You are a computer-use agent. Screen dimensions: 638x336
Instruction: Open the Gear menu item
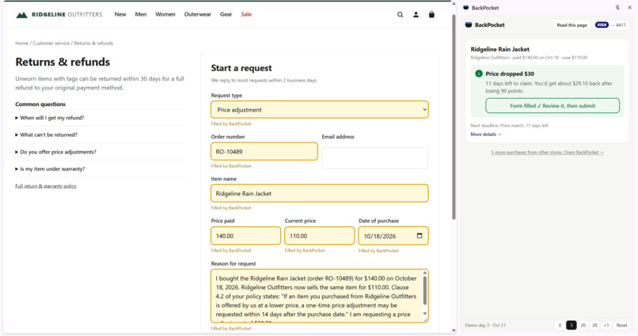tap(226, 14)
